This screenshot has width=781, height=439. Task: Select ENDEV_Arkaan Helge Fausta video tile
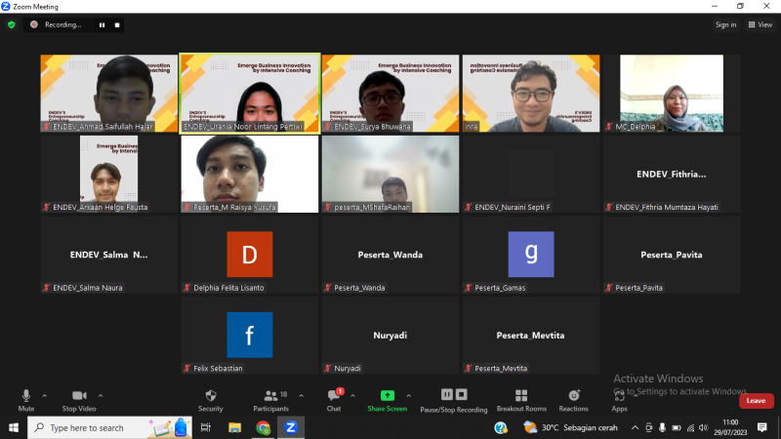tap(109, 175)
